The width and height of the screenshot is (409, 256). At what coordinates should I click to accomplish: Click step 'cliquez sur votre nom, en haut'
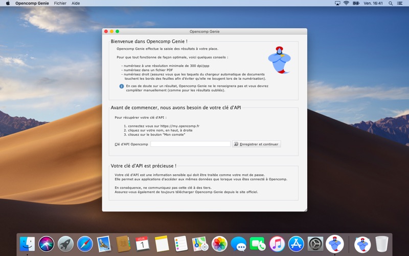click(158, 130)
